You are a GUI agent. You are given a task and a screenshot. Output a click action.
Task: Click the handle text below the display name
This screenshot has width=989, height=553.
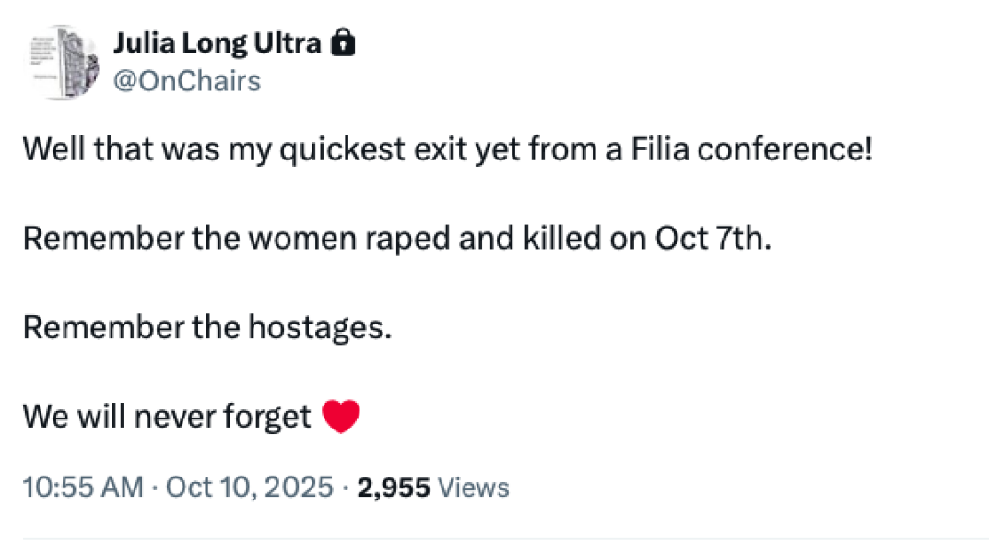pyautogui.click(x=188, y=80)
